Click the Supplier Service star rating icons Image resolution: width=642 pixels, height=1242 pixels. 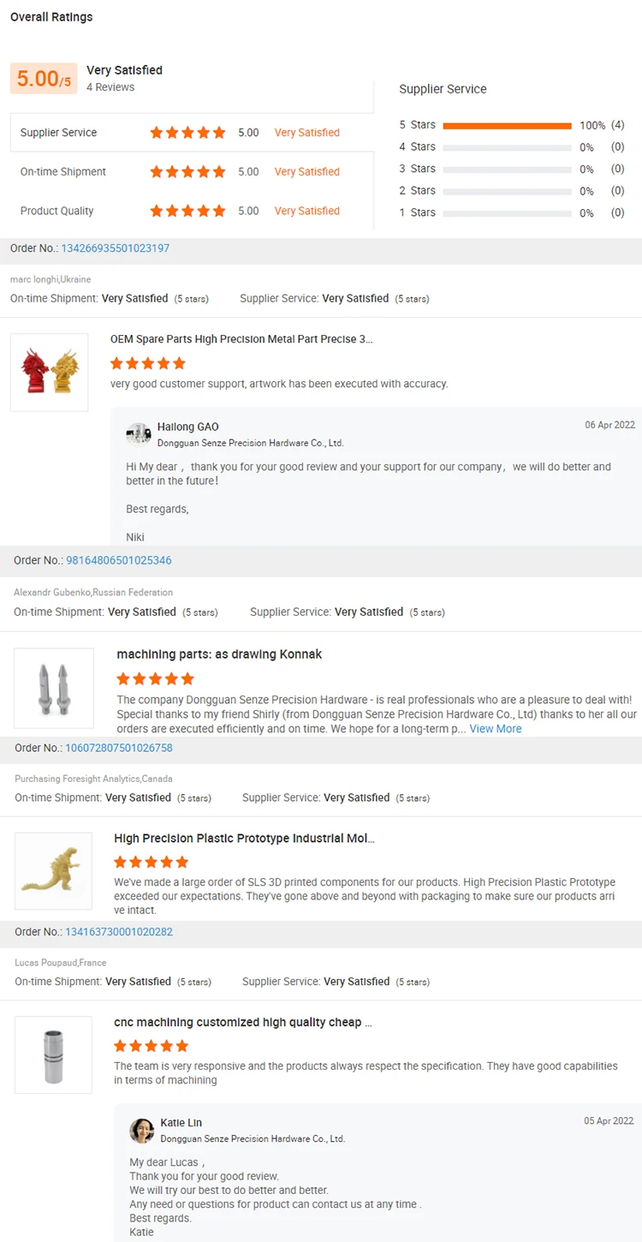pyautogui.click(x=187, y=133)
